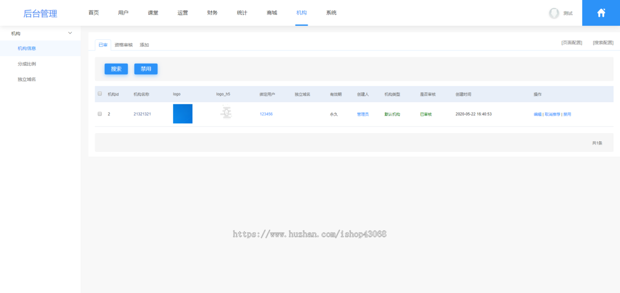The height and width of the screenshot is (293, 620).
Task: Click the blue 禁用 button
Action: click(x=146, y=69)
